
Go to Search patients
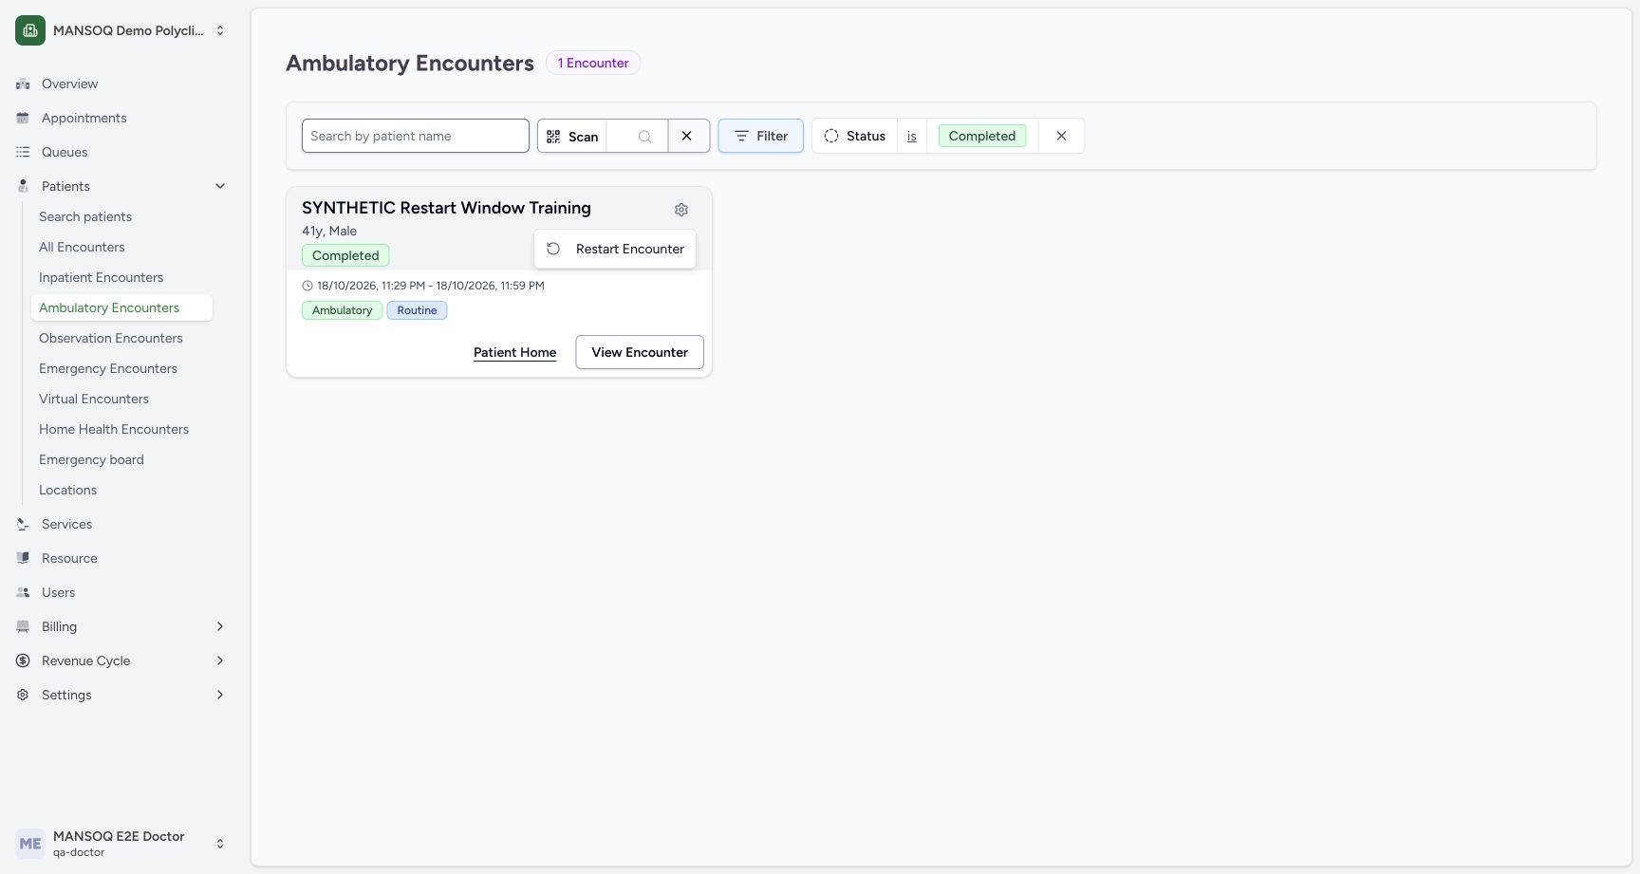click(x=85, y=217)
